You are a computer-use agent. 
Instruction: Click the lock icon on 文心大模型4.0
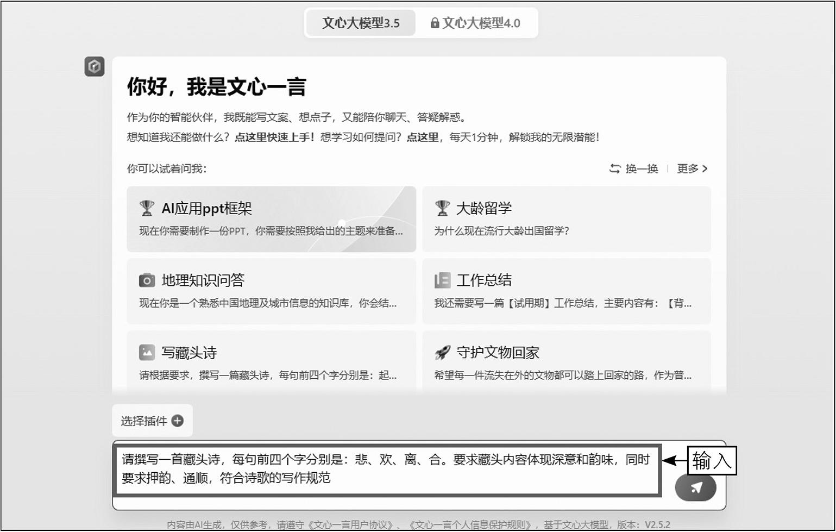pos(435,23)
